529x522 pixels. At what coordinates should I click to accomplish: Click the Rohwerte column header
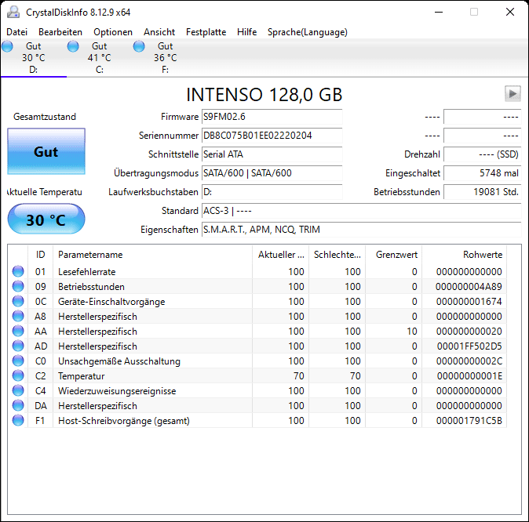[x=464, y=255]
